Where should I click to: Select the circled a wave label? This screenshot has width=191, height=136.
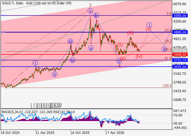click(x=91, y=48)
